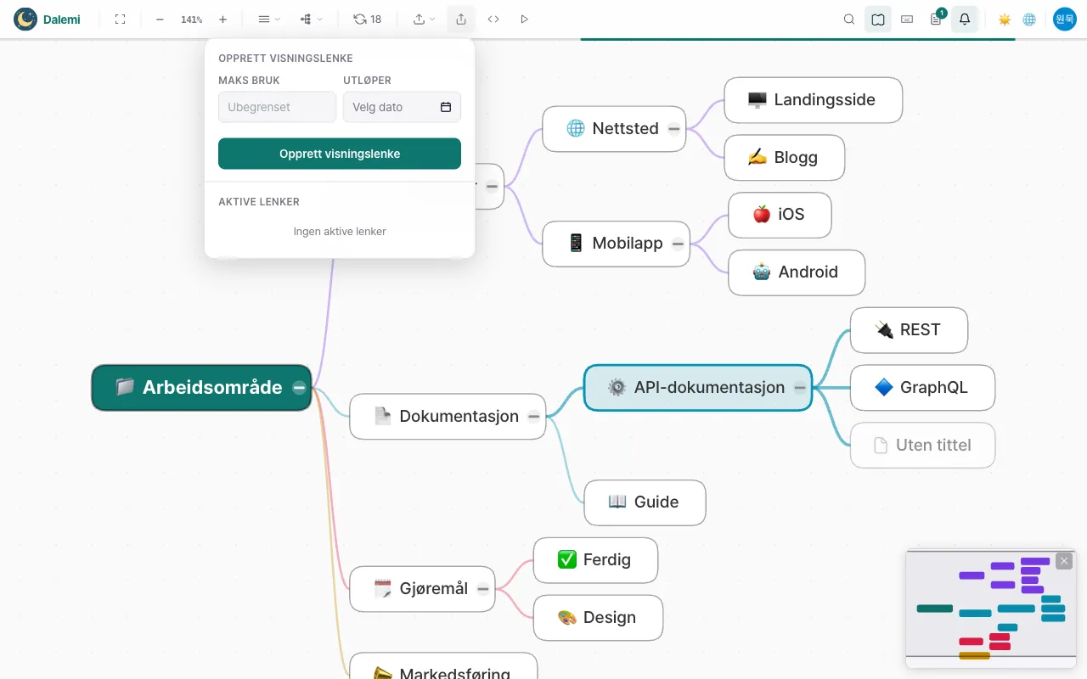This screenshot has width=1087, height=679.
Task: Open the Utløper date picker field
Action: (402, 107)
